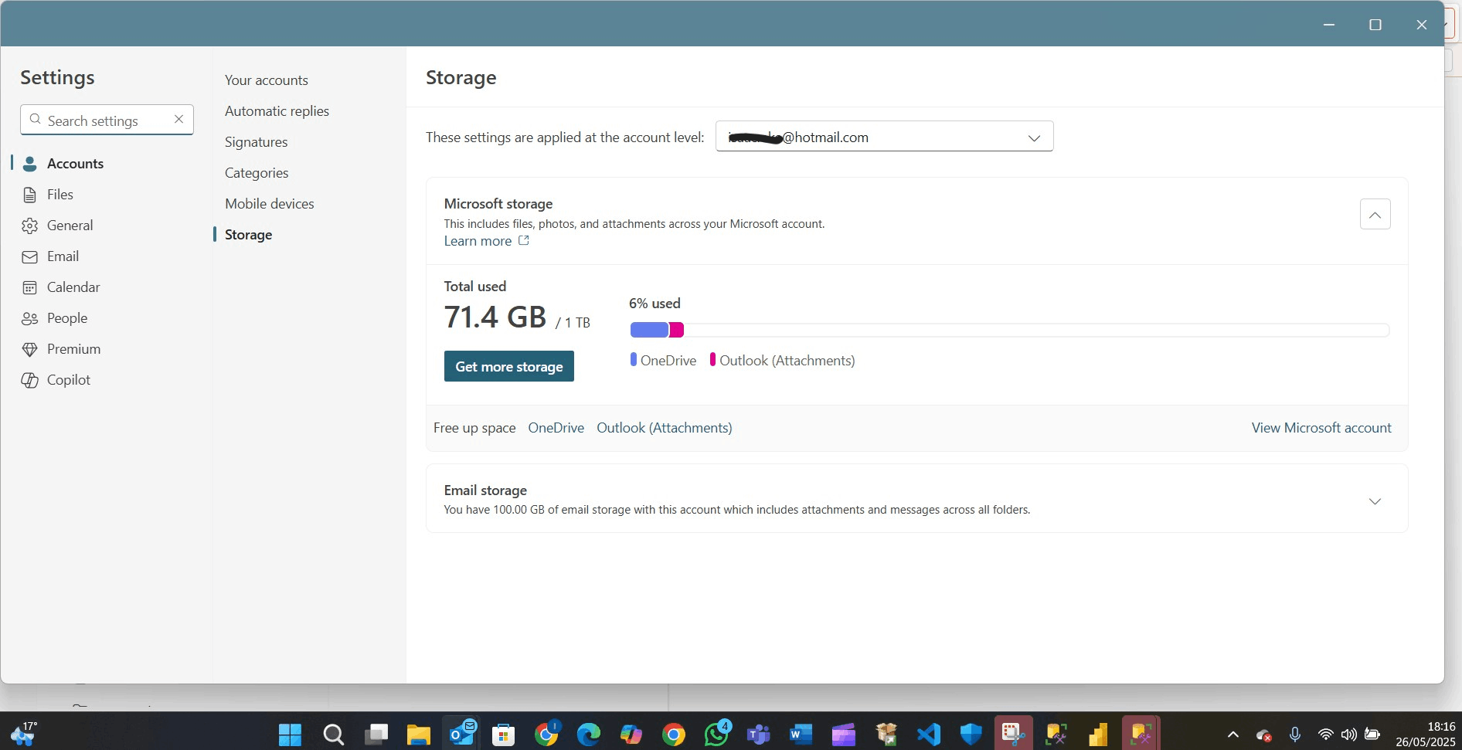The image size is (1462, 750).
Task: Switch to the Signatures settings page
Action: (256, 141)
